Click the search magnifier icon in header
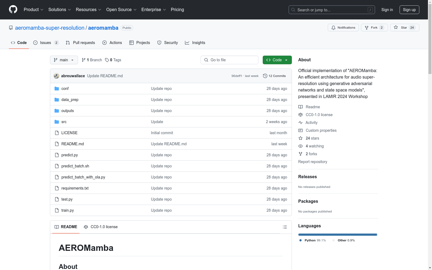 (x=293, y=10)
